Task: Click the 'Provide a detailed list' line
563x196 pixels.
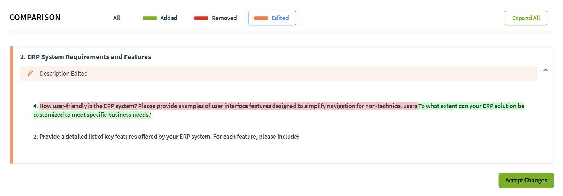Action: (x=166, y=137)
